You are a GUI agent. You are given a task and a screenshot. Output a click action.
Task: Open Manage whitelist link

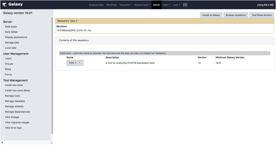(x=14, y=107)
